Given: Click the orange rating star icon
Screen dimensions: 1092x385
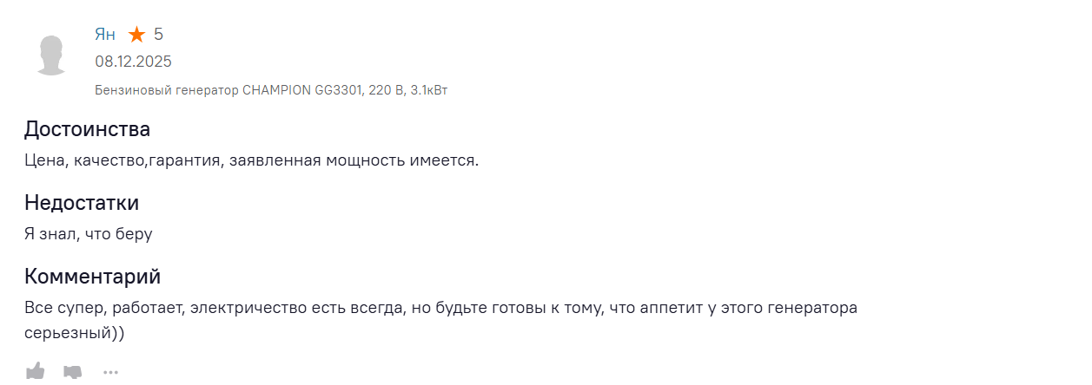Looking at the screenshot, I should 136,35.
